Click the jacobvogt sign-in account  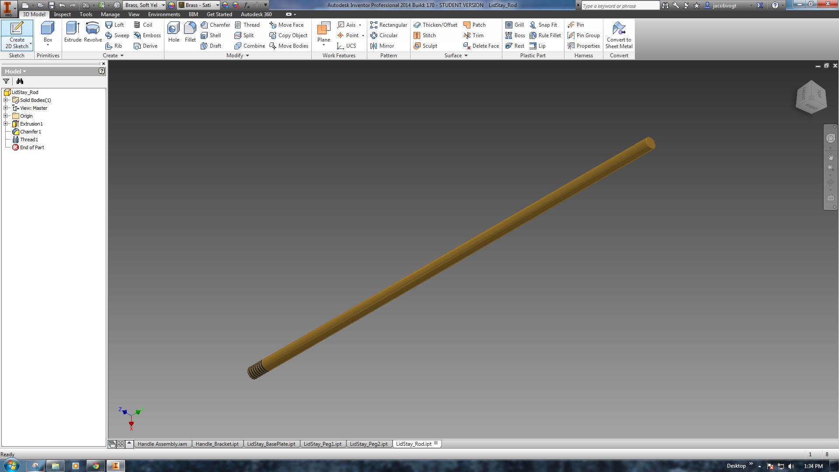point(724,6)
